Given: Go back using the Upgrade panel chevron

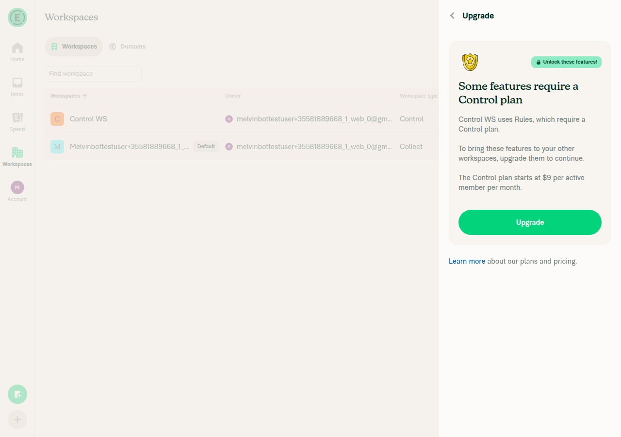Looking at the screenshot, I should 452,16.
